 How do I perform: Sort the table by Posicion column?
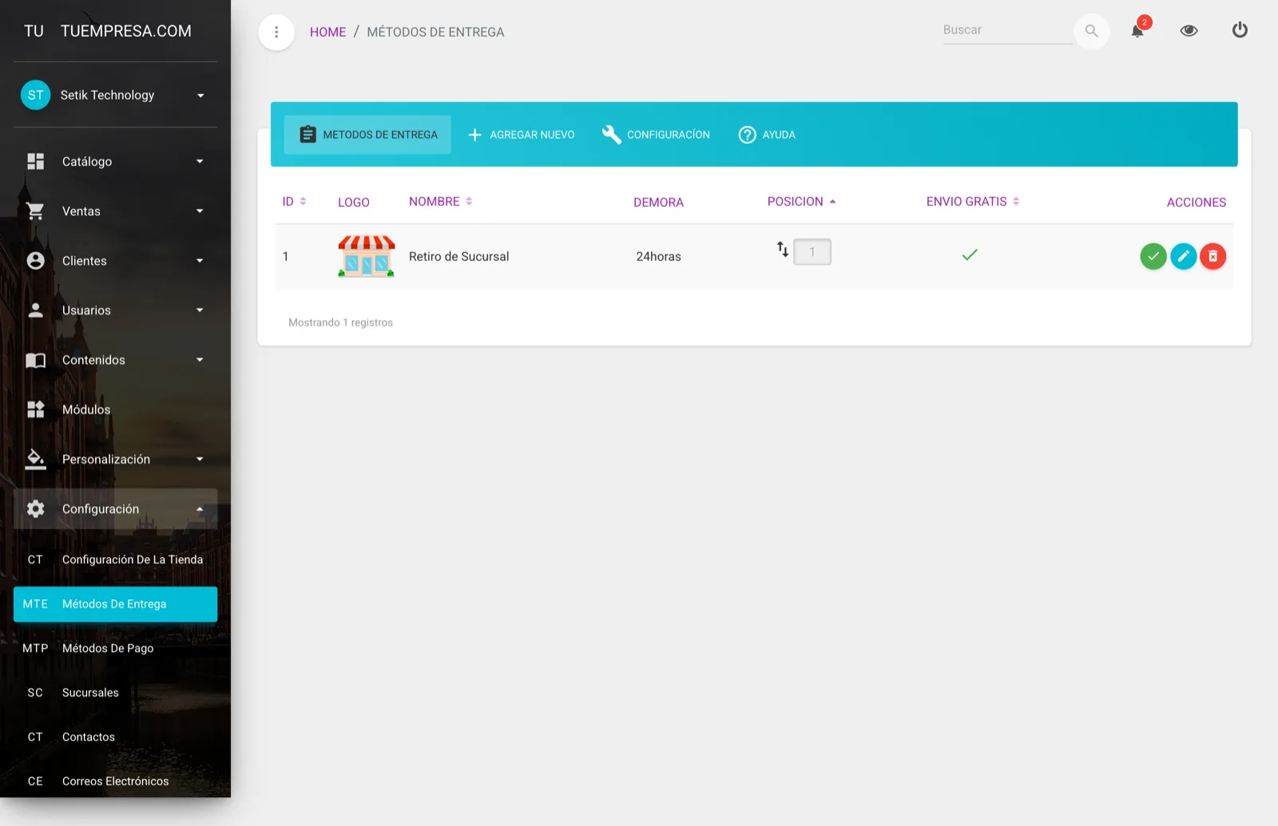point(801,202)
